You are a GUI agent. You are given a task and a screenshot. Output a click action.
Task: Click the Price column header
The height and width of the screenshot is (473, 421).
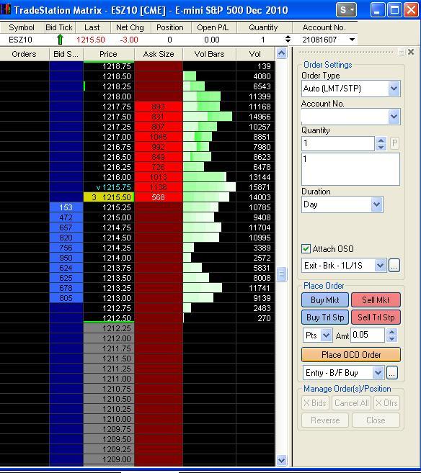108,54
